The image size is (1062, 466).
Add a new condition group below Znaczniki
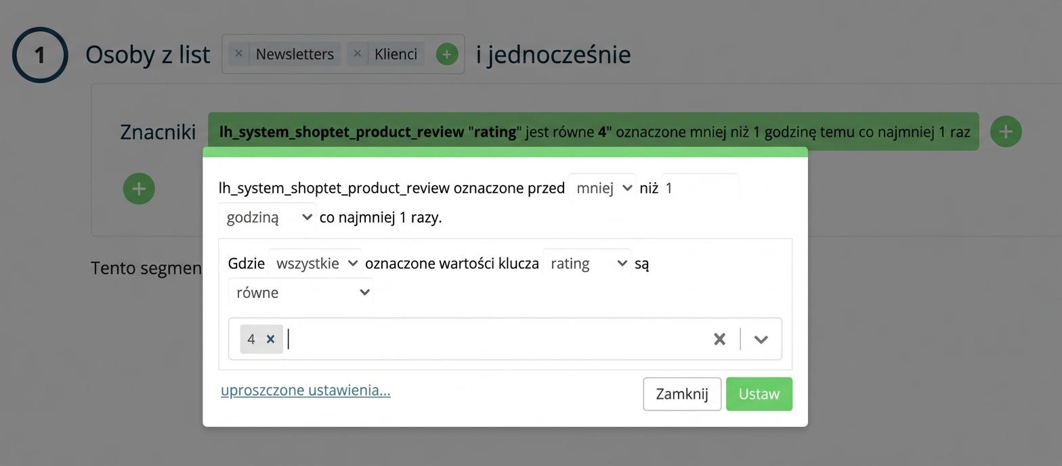[139, 188]
